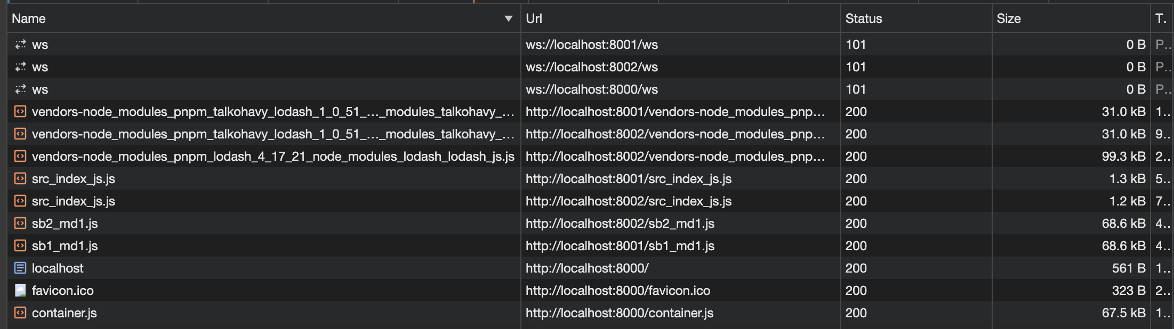Click the script icon of the localhost:8002/src_index_js.js row
1174x329 pixels.
point(20,201)
